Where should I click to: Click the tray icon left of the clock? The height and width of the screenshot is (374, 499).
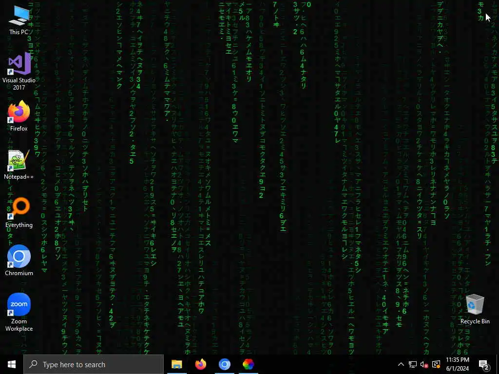[436, 364]
